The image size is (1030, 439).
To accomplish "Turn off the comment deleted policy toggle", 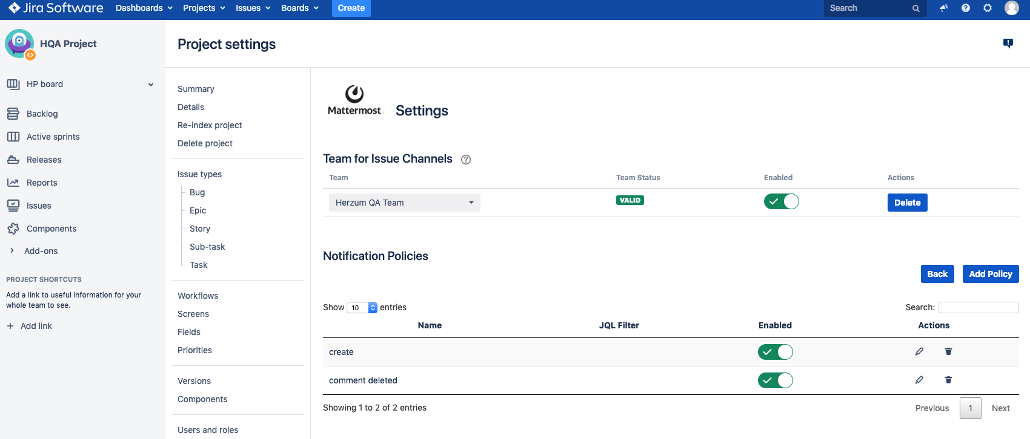I will (x=775, y=380).
